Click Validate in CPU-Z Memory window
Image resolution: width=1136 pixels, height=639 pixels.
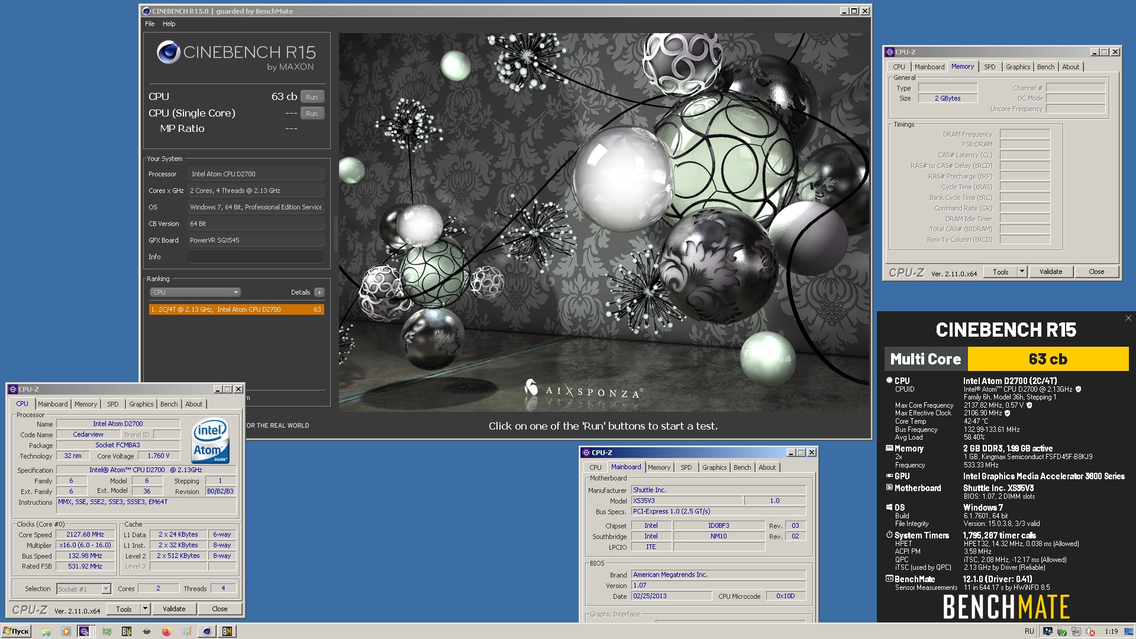click(x=1051, y=272)
